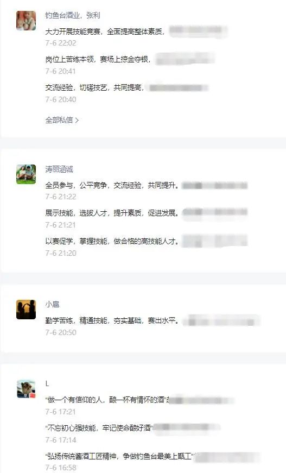
Task: Open message 岗位上苦练本领，赛场上掠金夺银
Action: 98,59
